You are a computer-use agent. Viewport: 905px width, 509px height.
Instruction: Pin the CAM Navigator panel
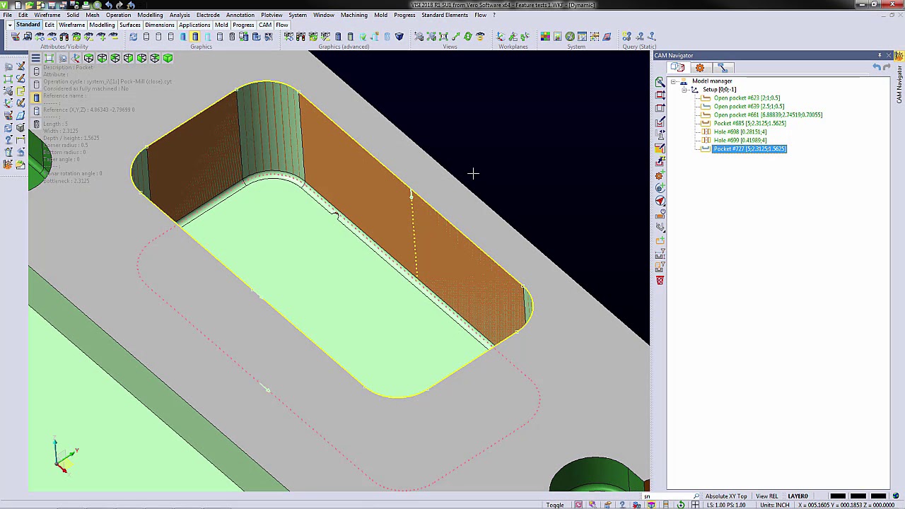tap(880, 55)
